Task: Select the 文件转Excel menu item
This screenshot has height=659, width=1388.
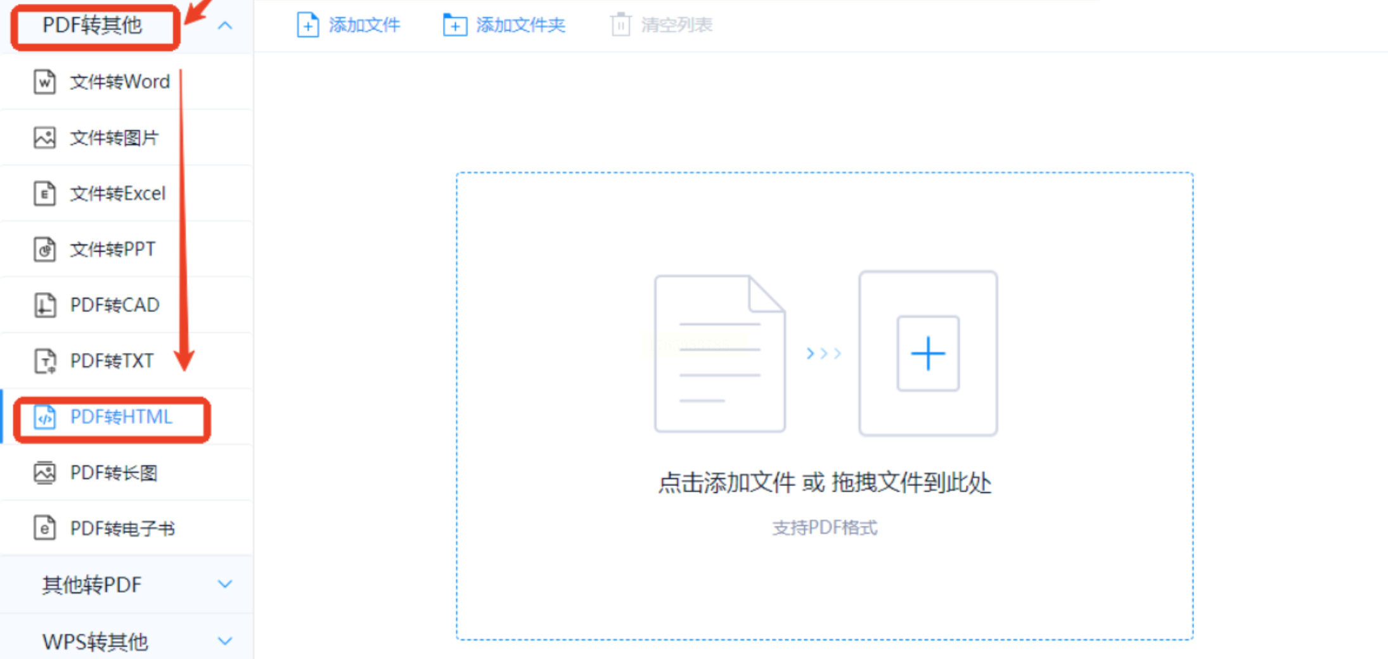Action: [127, 193]
